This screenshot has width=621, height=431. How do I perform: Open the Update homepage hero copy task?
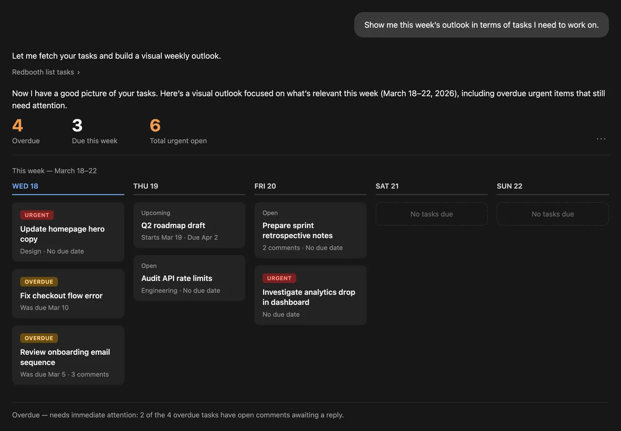[x=68, y=232]
